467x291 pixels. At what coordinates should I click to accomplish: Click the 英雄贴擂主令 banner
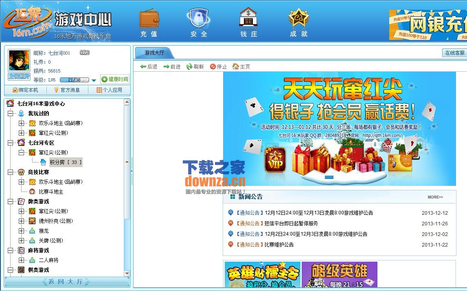[x=262, y=275]
